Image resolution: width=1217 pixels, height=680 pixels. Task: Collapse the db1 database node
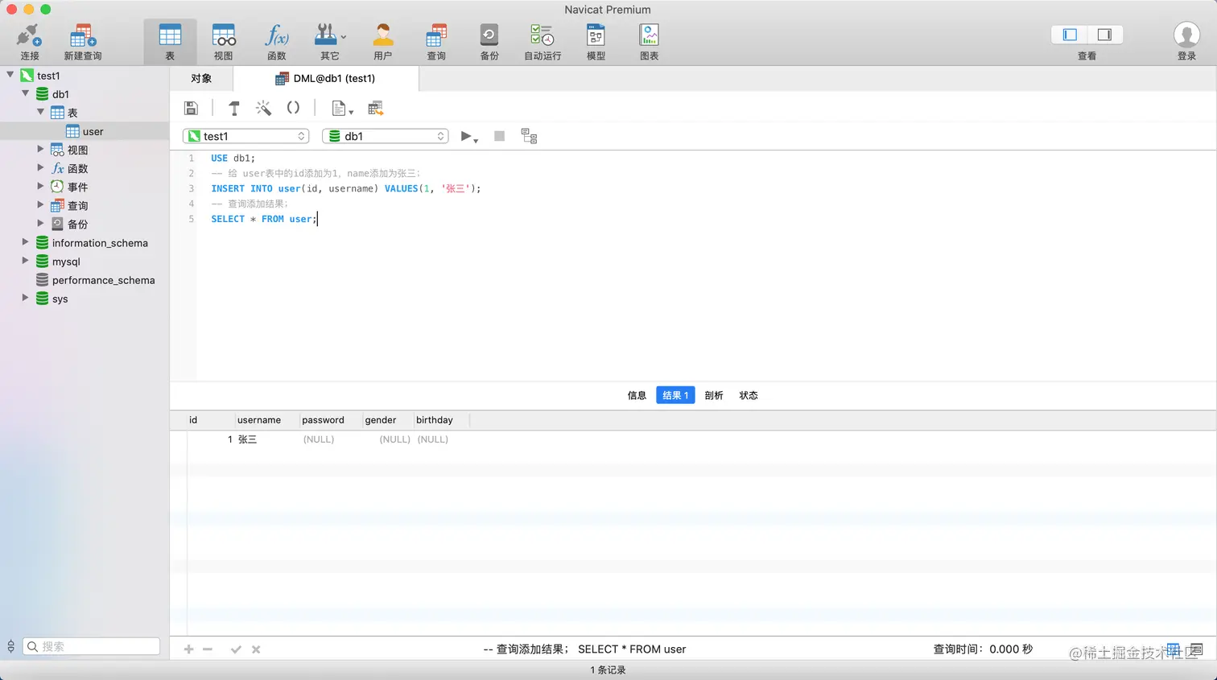point(25,93)
